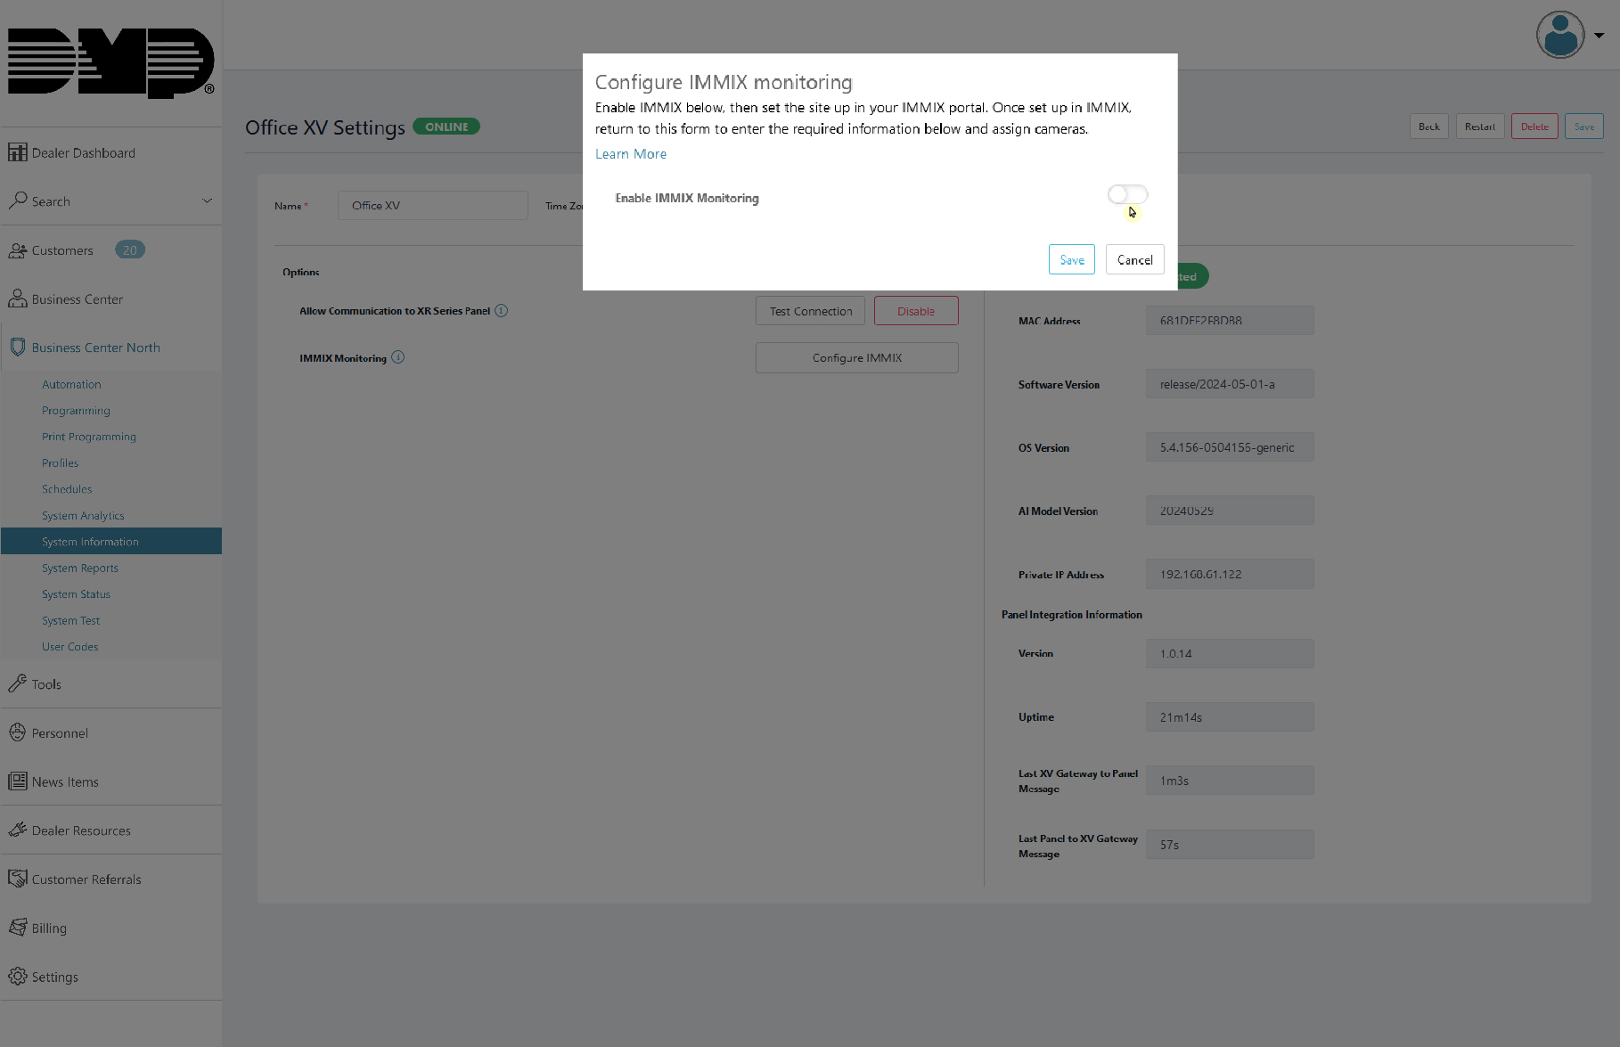Image resolution: width=1620 pixels, height=1047 pixels.
Task: Select System Information submenu item
Action: pyautogui.click(x=111, y=541)
